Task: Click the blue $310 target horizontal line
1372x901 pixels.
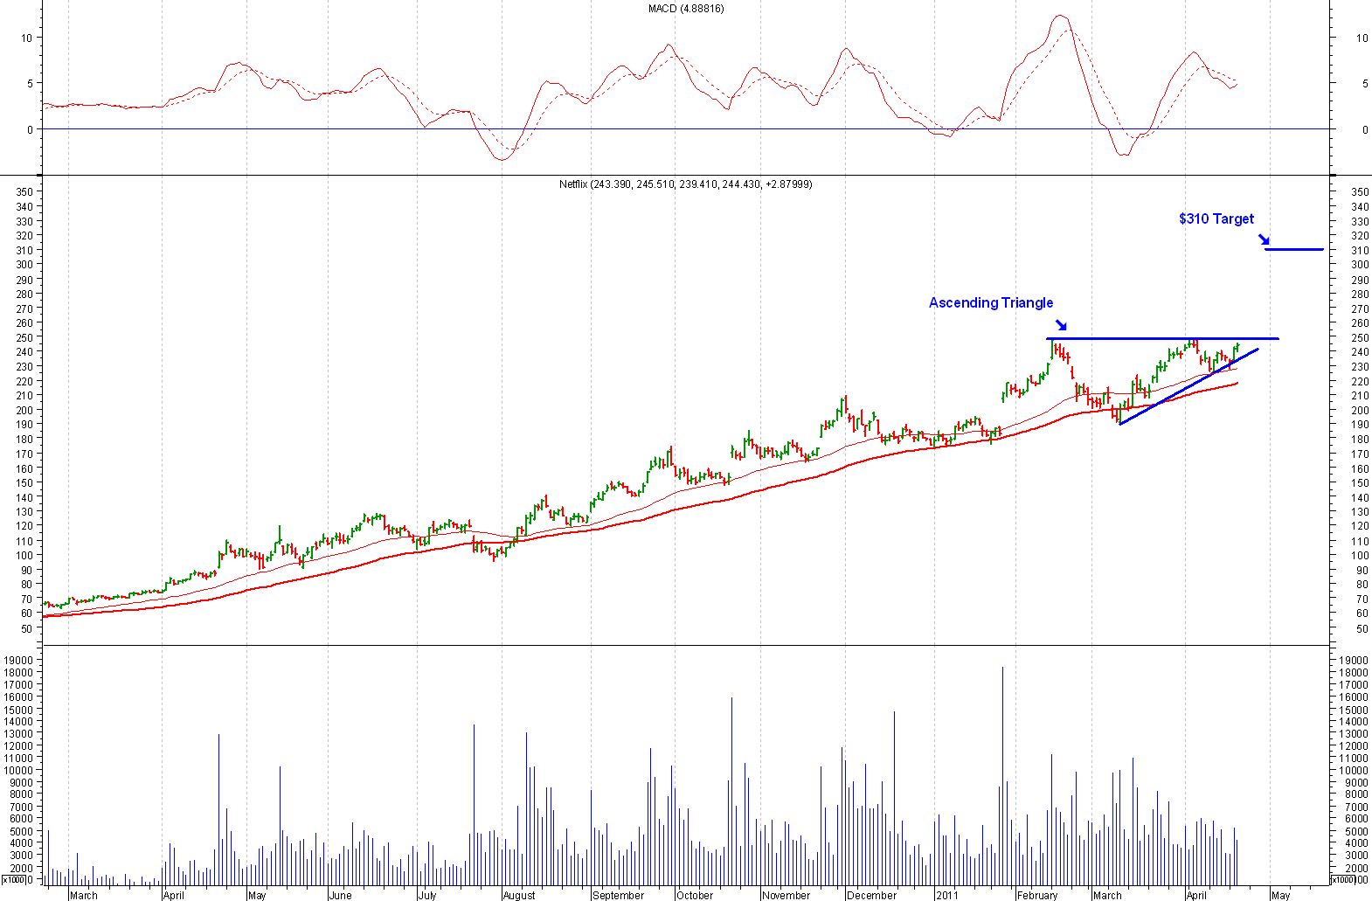Action: [x=1293, y=250]
